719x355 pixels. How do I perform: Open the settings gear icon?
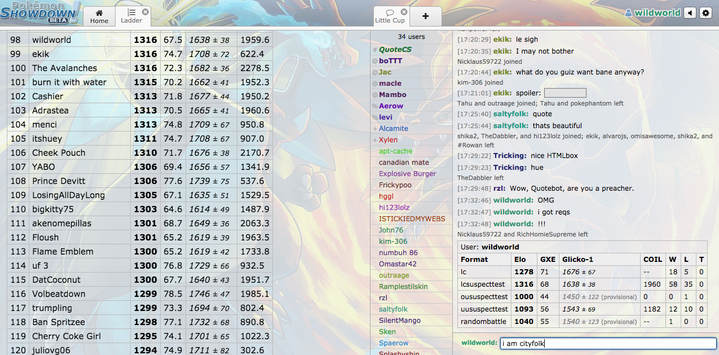click(x=705, y=13)
